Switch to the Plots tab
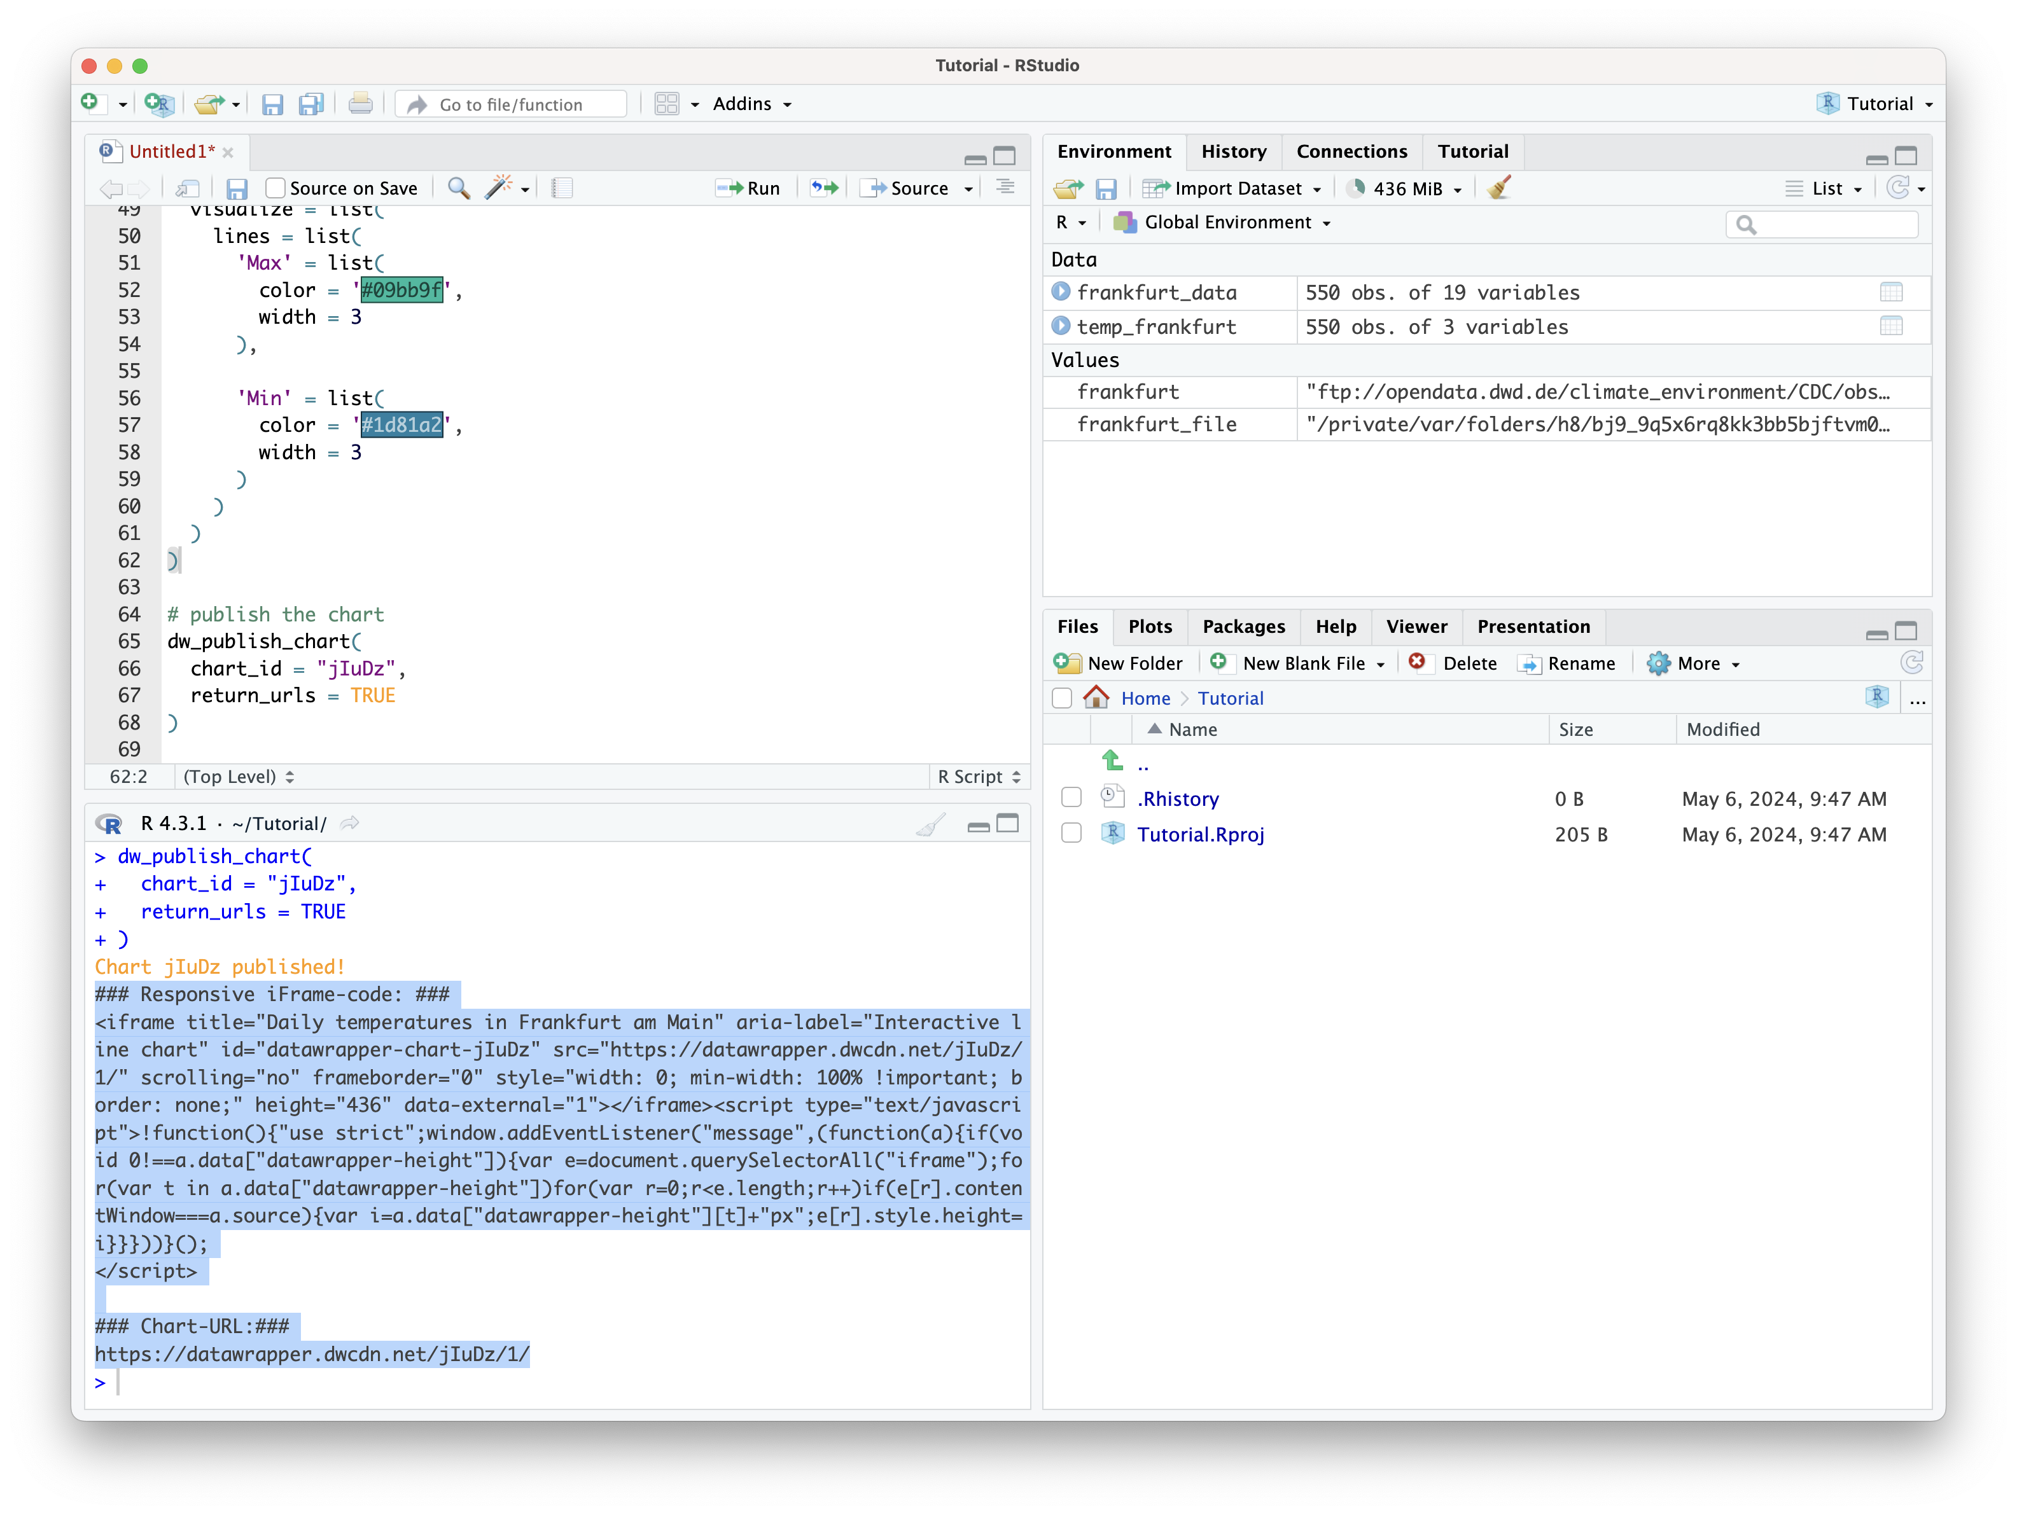 [1150, 626]
